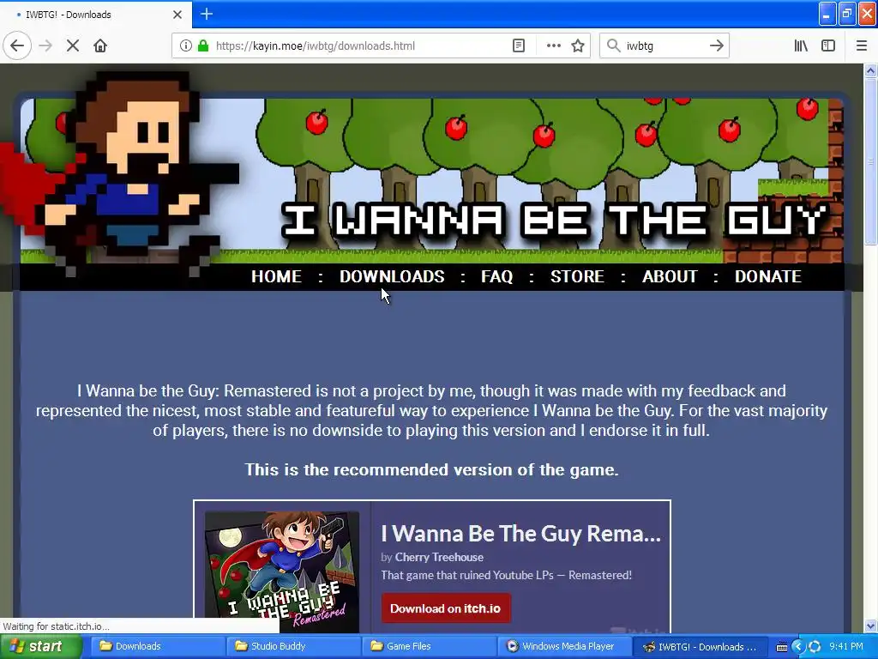This screenshot has height=659, width=878.
Task: Click the tray keyboard icon
Action: tap(782, 647)
